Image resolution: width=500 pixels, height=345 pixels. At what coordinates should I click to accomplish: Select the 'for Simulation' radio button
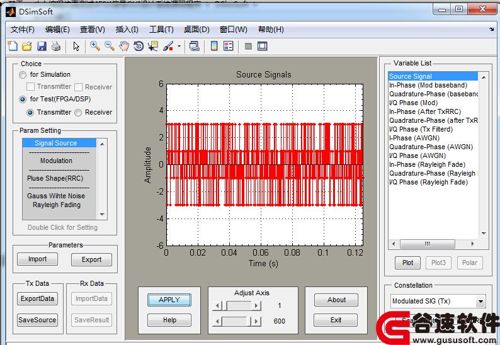[23, 75]
